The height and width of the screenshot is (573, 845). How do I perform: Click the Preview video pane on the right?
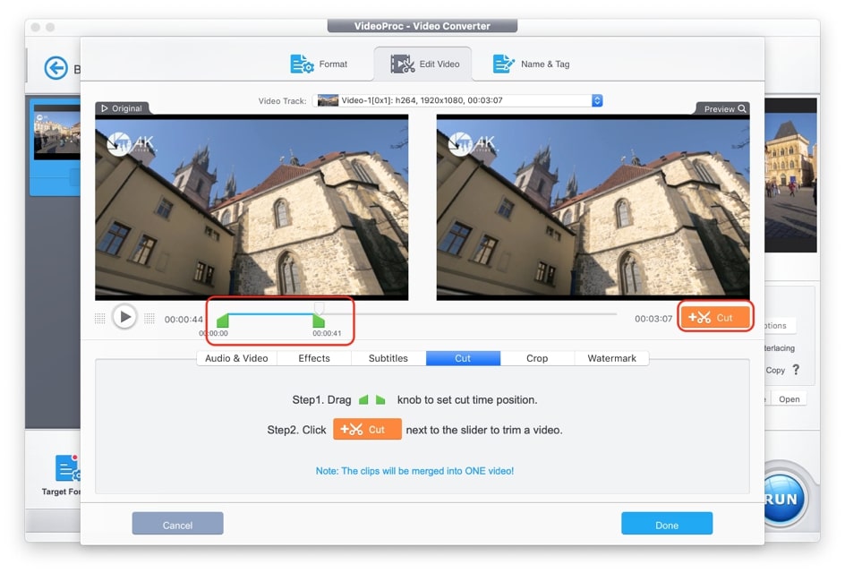[x=593, y=207]
